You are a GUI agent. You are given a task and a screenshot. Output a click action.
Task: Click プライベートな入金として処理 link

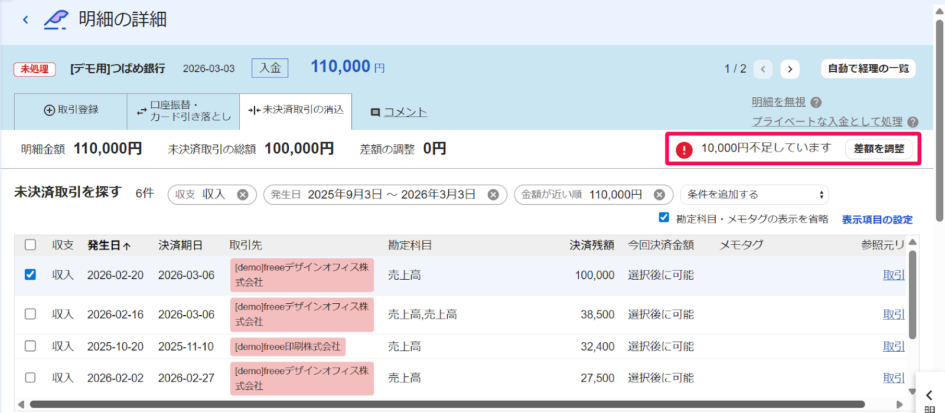pos(827,122)
